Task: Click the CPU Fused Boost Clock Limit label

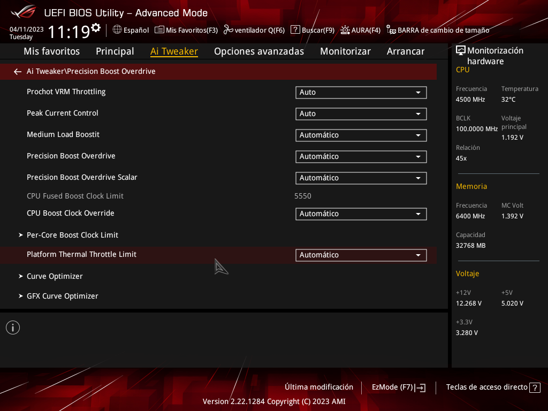Action: 75,196
